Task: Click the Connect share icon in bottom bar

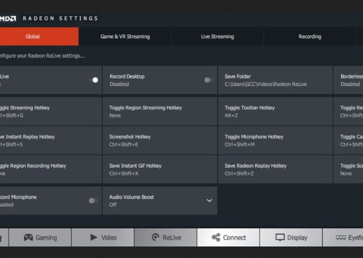Action: 216,237
